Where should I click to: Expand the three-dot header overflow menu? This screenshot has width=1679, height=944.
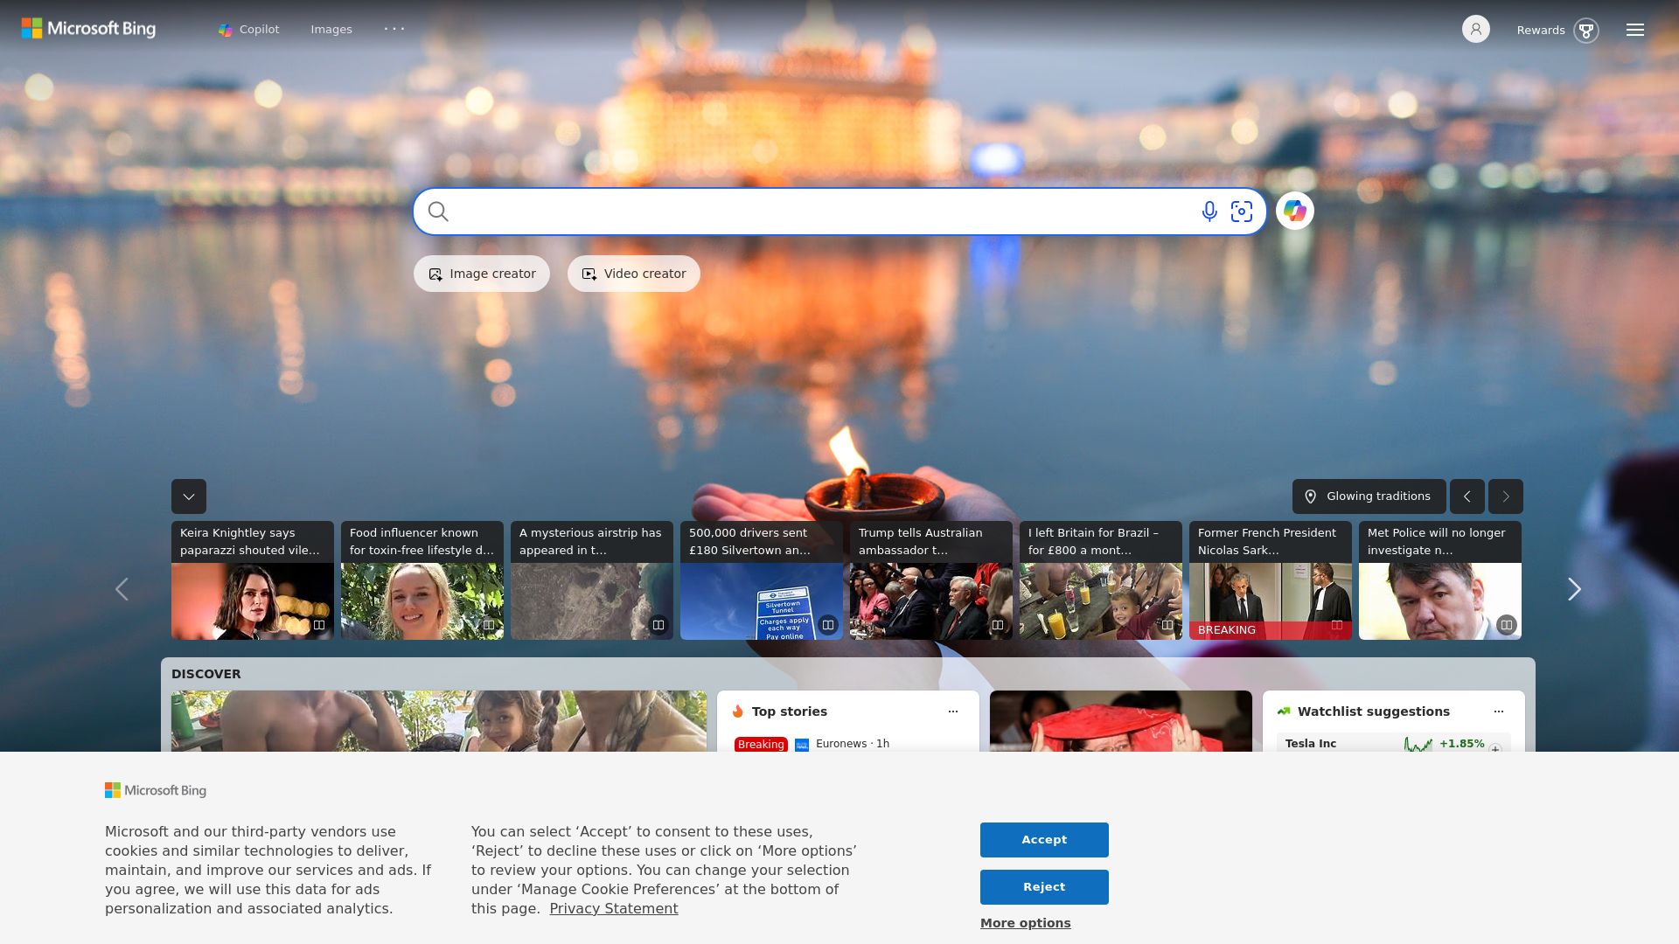tap(394, 29)
